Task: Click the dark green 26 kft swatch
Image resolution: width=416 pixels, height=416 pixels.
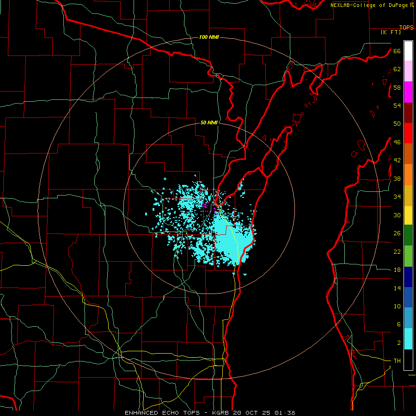Action: (408, 235)
